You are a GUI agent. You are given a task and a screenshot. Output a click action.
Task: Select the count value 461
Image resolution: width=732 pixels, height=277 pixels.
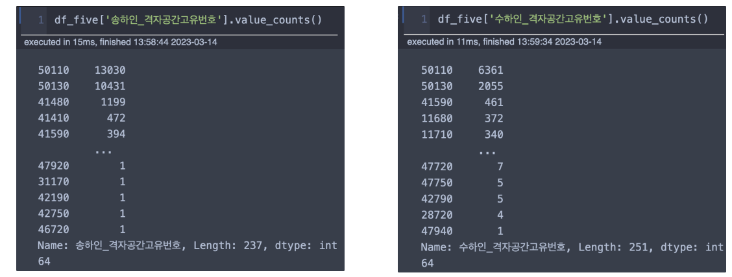pos(494,102)
